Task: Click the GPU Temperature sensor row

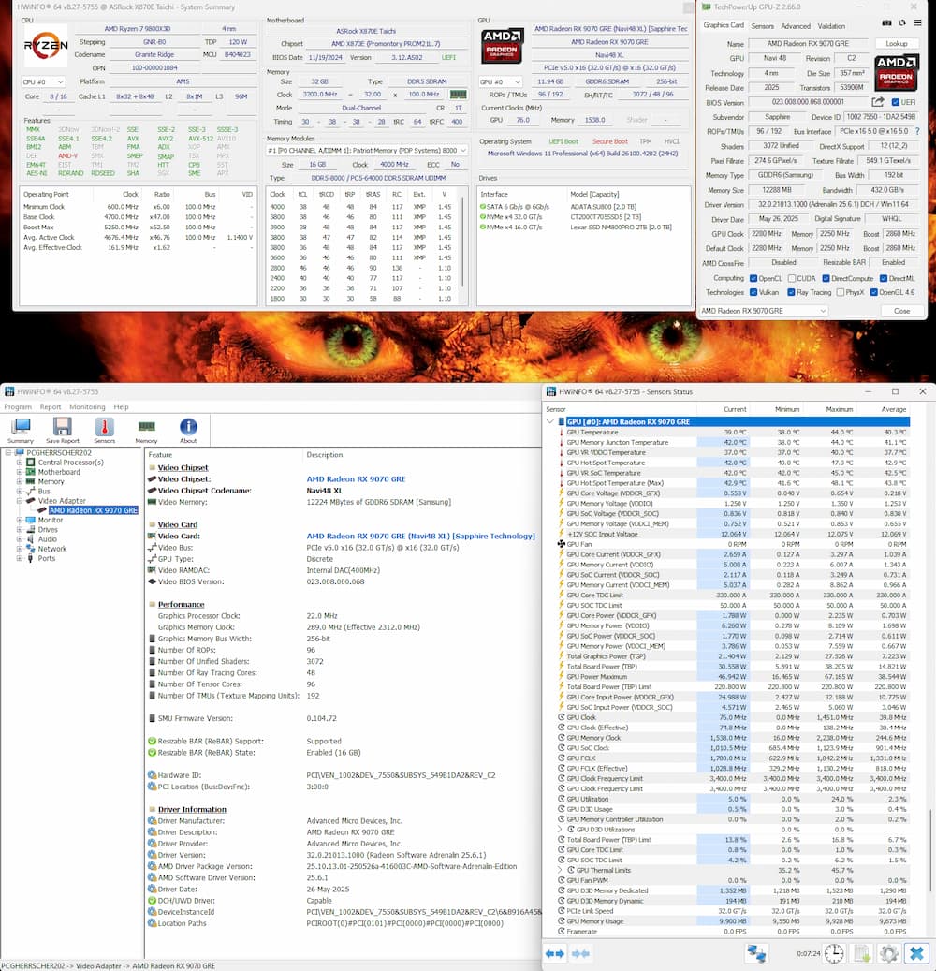Action: 735,433
